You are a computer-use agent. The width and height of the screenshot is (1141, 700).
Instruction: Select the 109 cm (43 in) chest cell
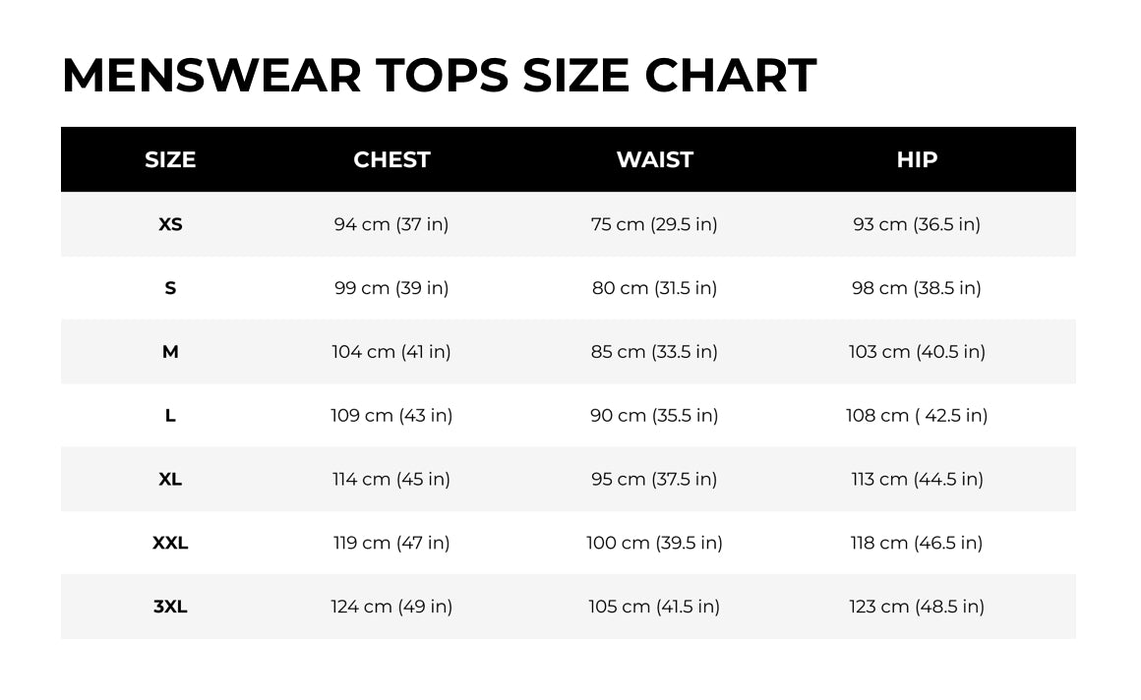391,416
